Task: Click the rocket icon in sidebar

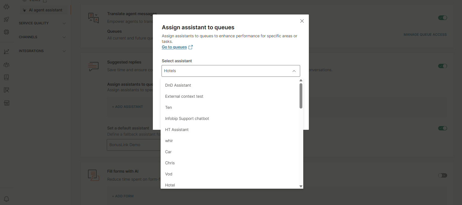Action: (6, 19)
